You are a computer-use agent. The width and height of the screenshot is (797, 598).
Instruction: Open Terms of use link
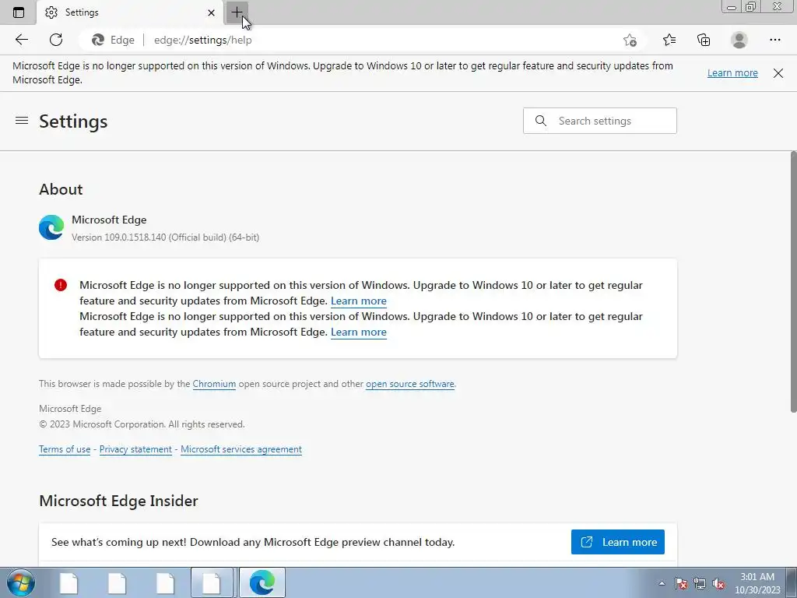click(65, 449)
